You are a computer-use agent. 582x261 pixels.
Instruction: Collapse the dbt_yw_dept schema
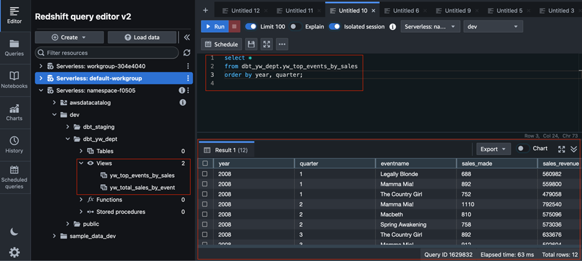pyautogui.click(x=68, y=139)
